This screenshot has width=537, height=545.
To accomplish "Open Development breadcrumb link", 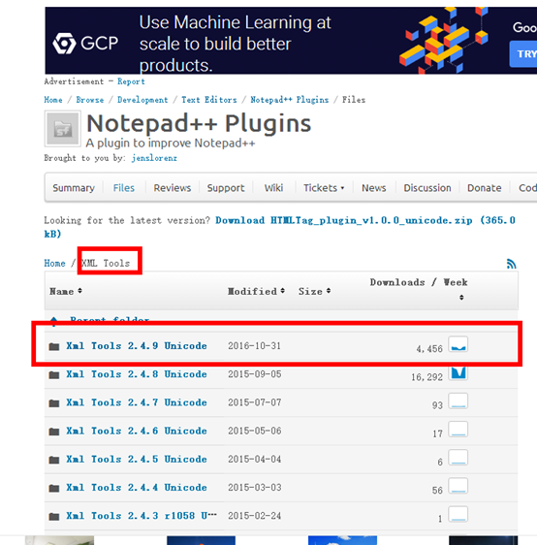I will click(142, 100).
